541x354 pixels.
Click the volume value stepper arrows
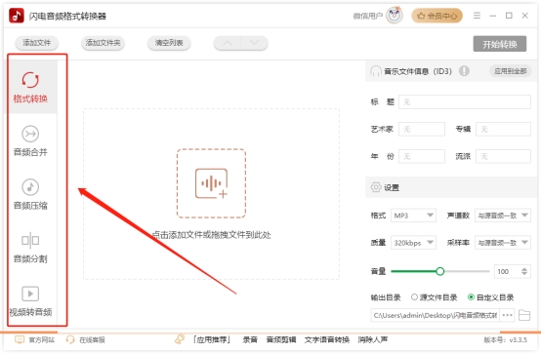[x=524, y=271]
